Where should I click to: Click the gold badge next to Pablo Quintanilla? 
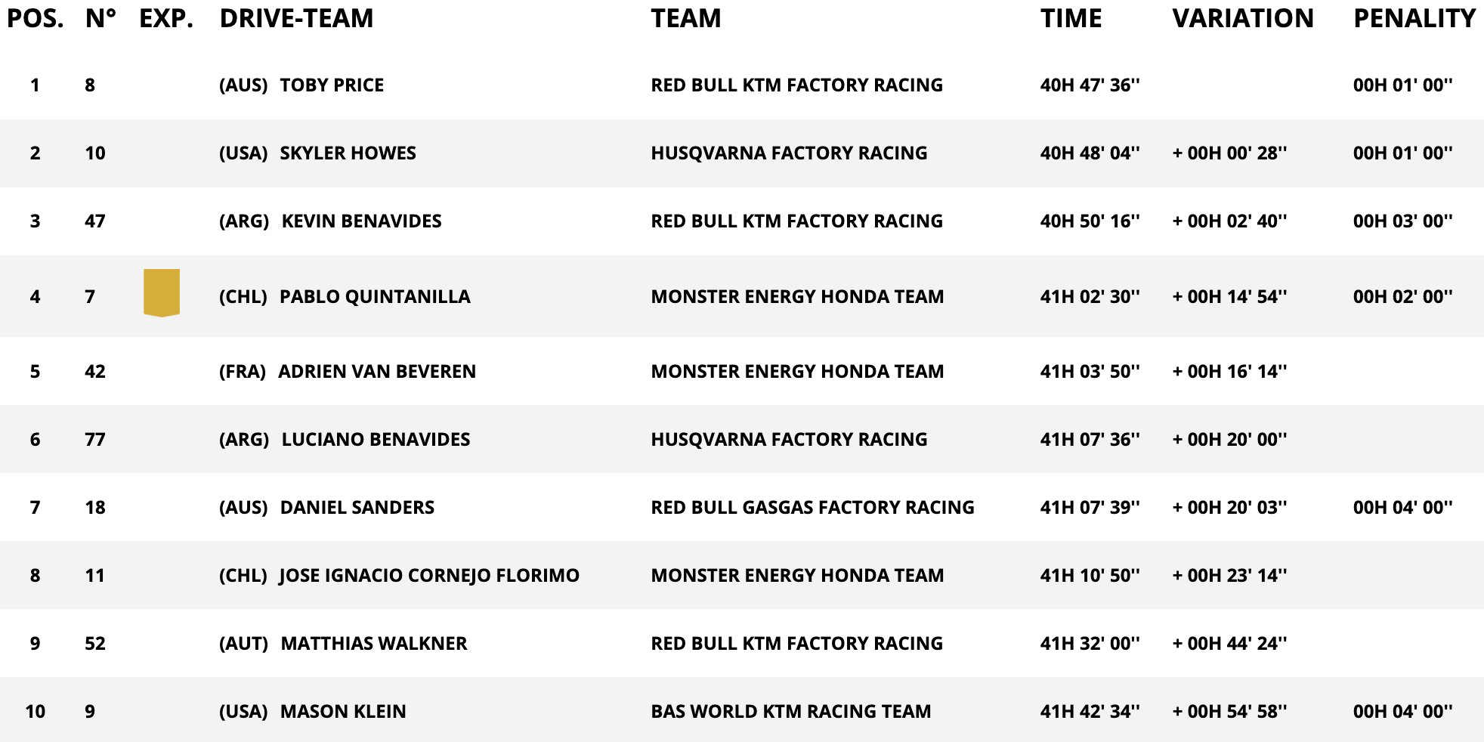coord(162,292)
